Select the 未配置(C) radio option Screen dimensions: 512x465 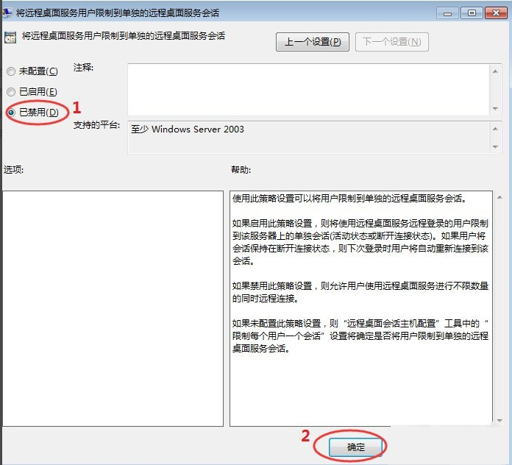10,71
